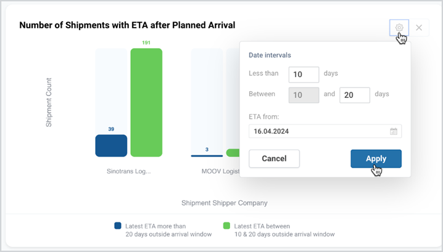Select the MOOV Logistics green bar
The width and height of the screenshot is (443, 252).
(x=233, y=153)
